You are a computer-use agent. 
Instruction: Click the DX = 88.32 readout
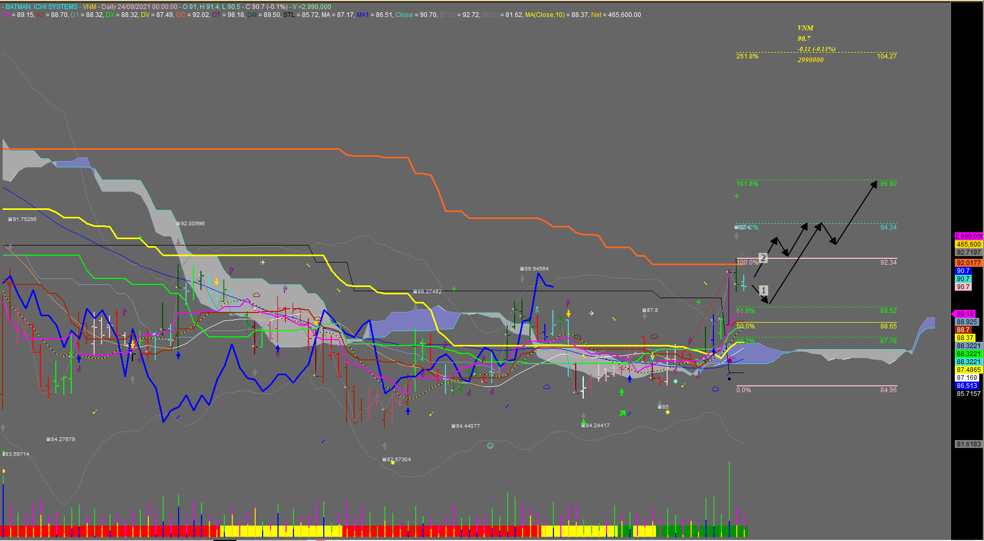point(122,15)
